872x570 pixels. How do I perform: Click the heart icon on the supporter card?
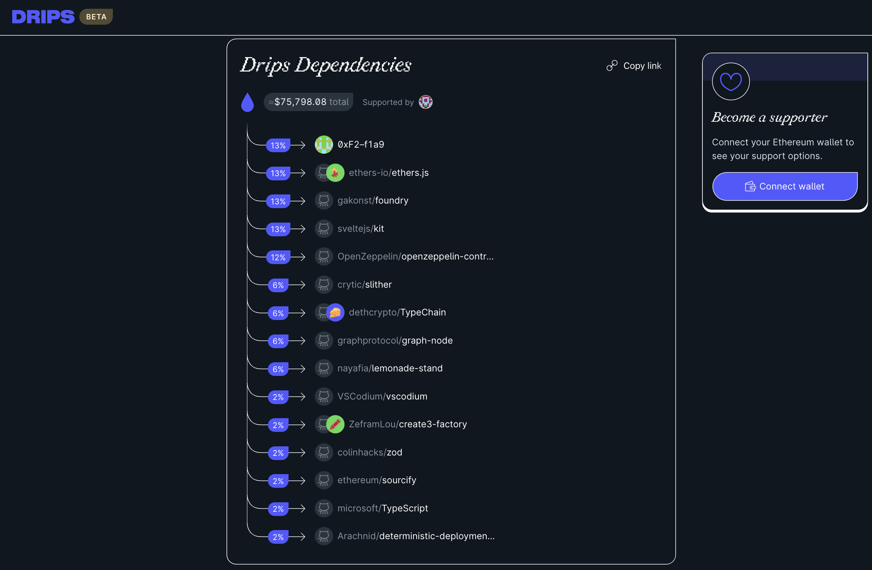731,81
